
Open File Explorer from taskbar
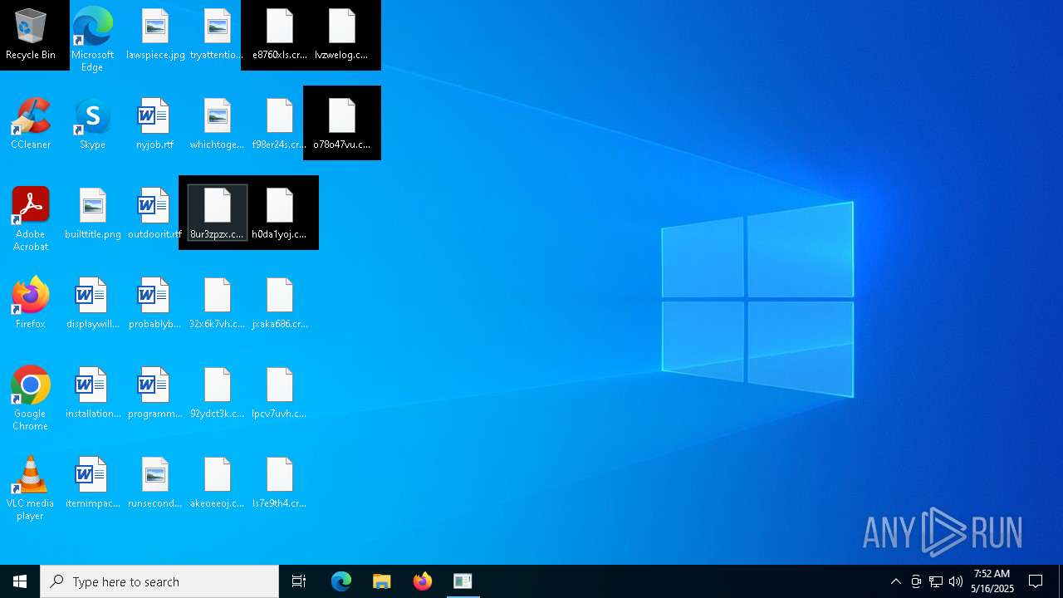click(382, 581)
